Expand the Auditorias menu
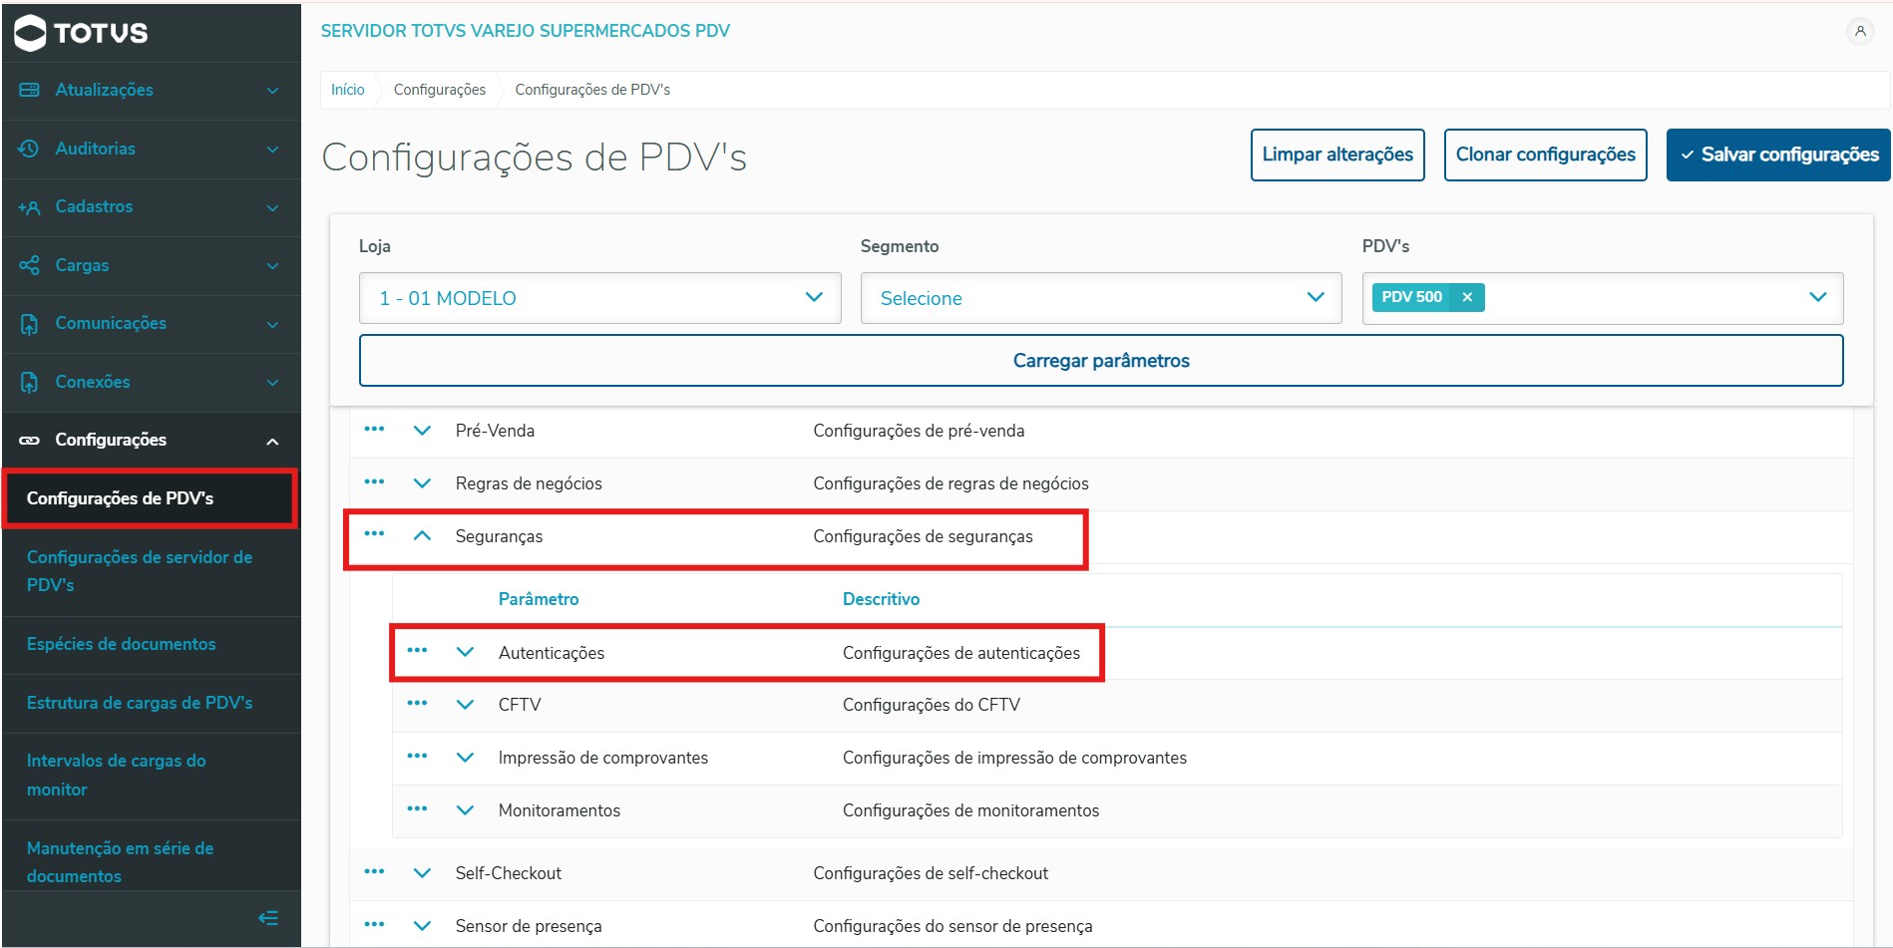 (272, 150)
